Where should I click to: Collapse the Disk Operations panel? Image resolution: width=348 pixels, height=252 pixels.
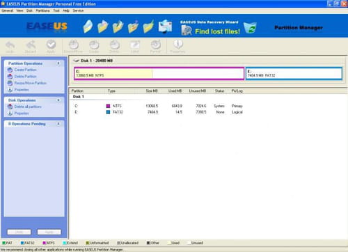58,100
